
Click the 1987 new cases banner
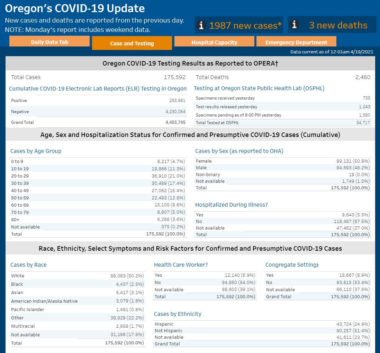[x=245, y=25]
